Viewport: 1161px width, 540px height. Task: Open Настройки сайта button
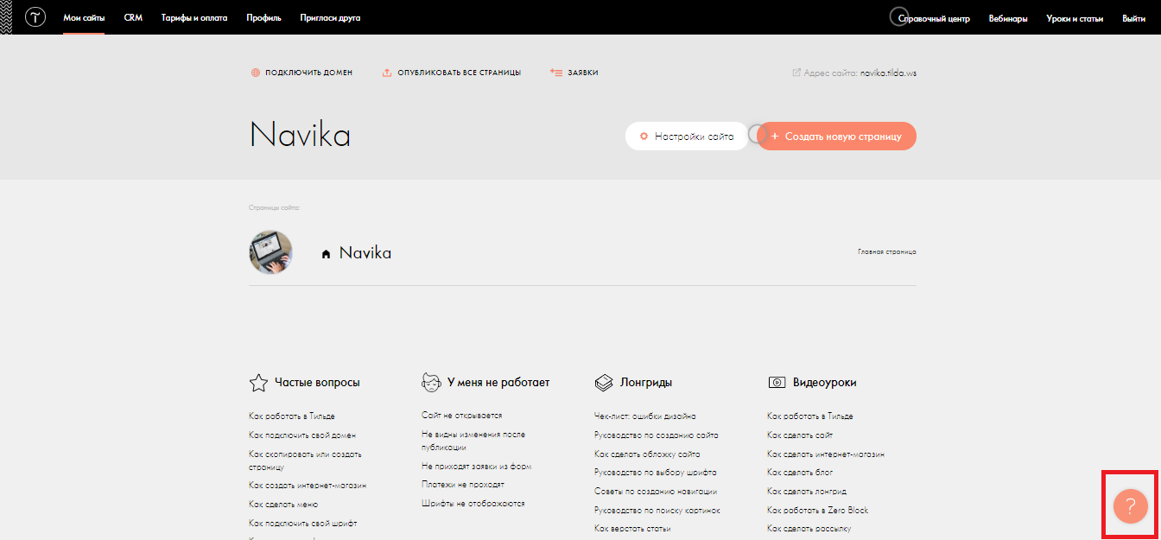coord(687,137)
